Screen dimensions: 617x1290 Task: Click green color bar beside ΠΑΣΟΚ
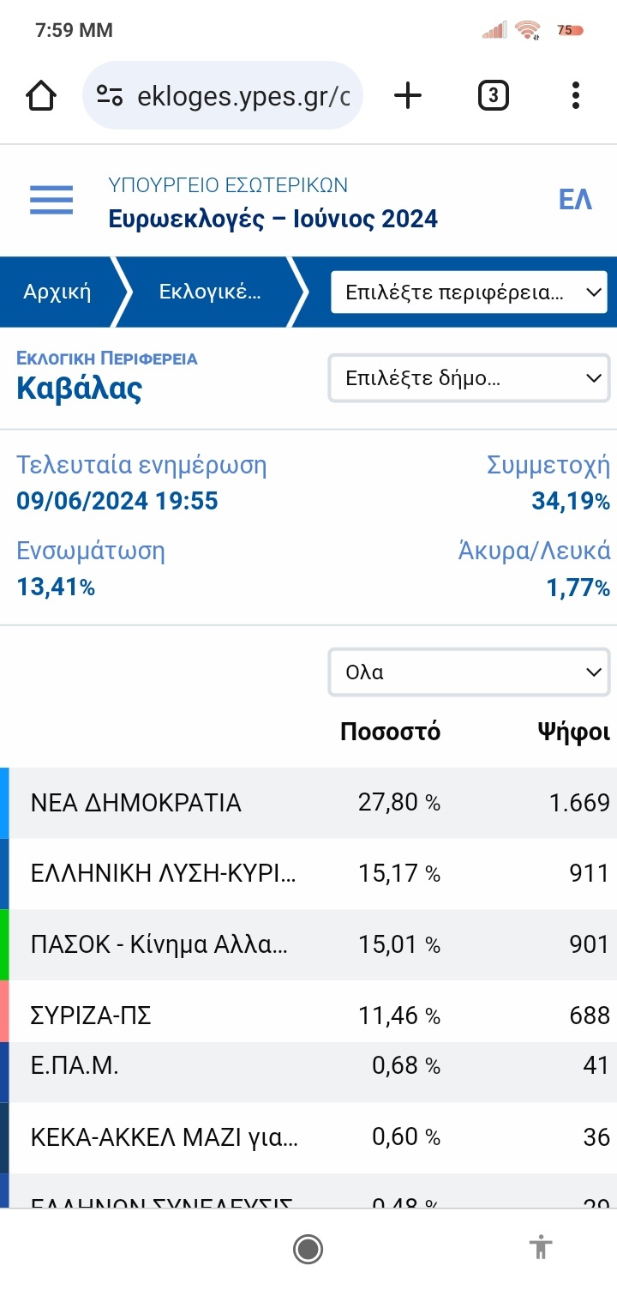coord(4,944)
